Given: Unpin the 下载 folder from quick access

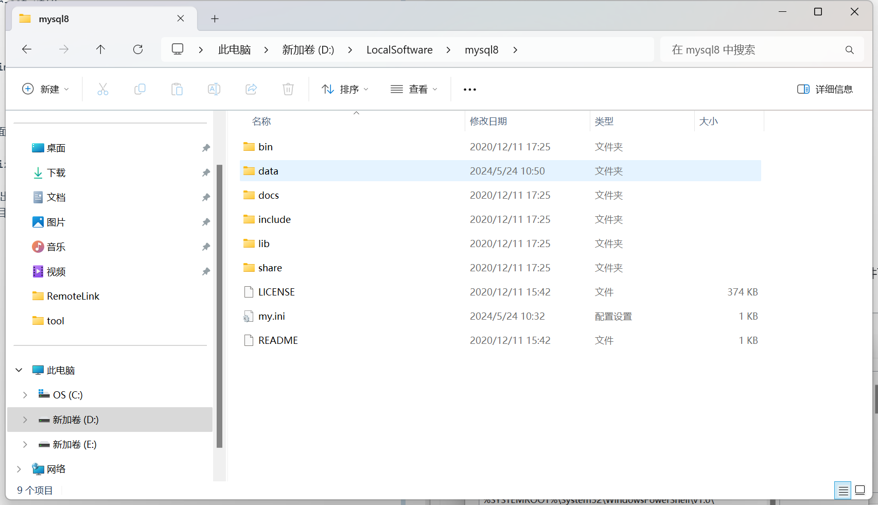Looking at the screenshot, I should [x=206, y=173].
